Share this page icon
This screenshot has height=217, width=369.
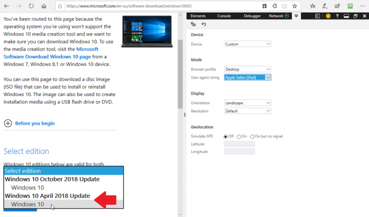pos(338,6)
